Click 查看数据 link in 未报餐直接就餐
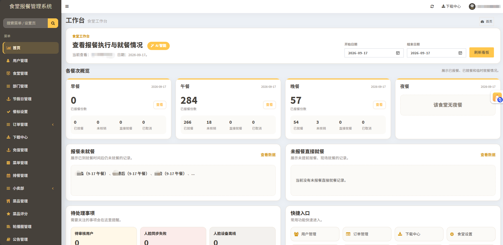503x245 pixels. [488, 155]
